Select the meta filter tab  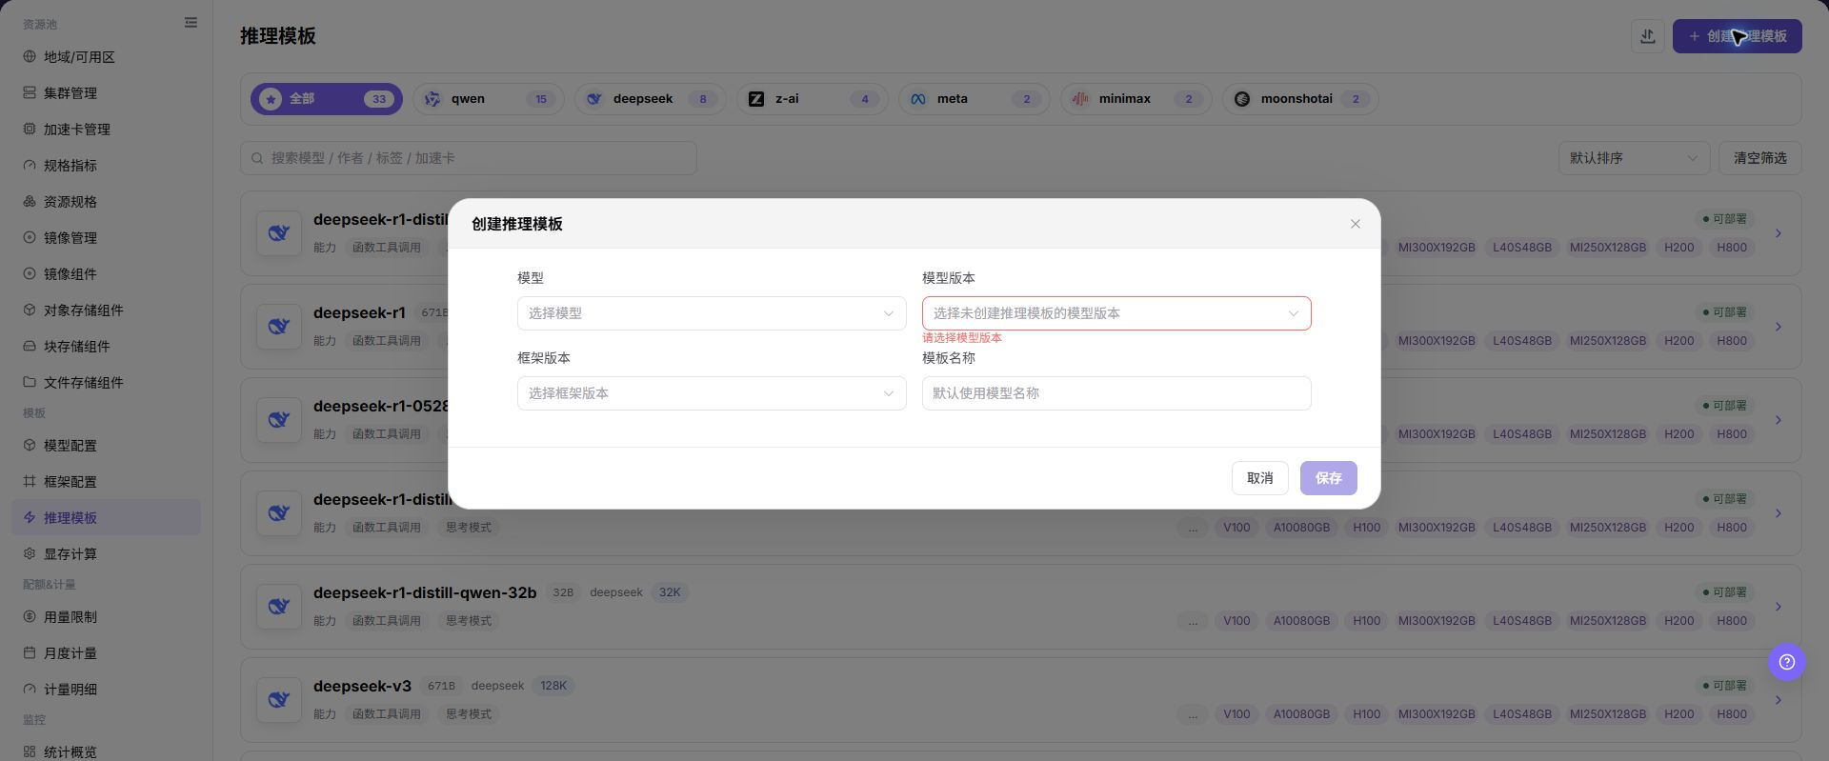975,99
